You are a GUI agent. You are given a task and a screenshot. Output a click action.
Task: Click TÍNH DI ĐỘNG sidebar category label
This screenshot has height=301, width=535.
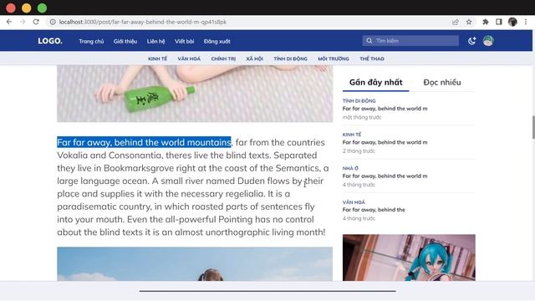click(359, 101)
